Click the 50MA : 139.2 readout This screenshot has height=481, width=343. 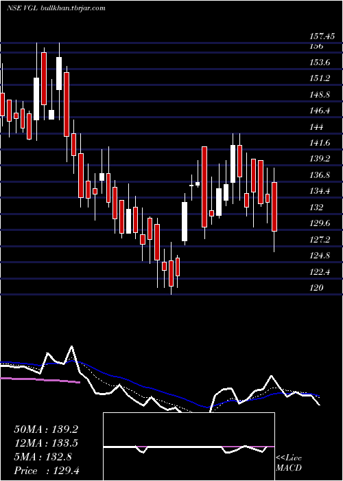point(46,429)
